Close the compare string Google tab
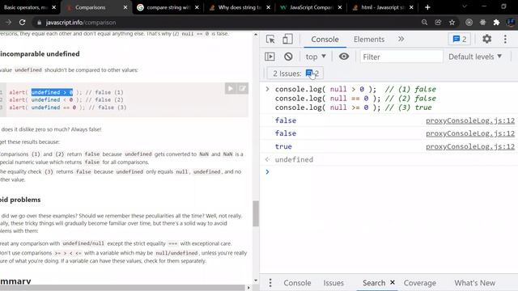This screenshot has width=518, height=291. point(197,7)
